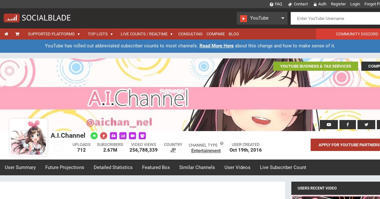
Task: Click the purple users group badge
Action: tap(142, 136)
